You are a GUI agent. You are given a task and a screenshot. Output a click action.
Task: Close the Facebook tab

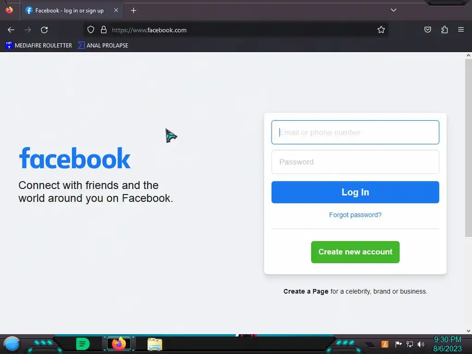116,10
